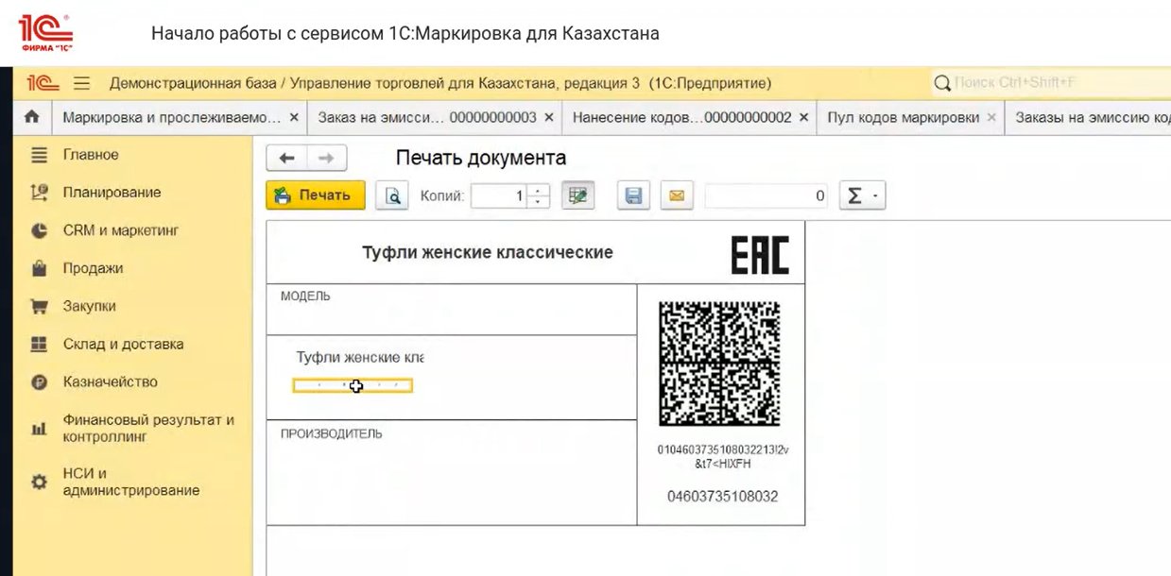
Task: Open print preview magnifier icon
Action: tap(392, 195)
